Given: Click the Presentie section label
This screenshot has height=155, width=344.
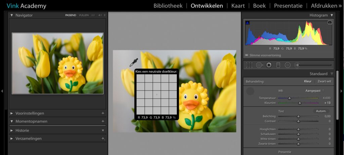Looking at the screenshot, I should tap(285, 152).
